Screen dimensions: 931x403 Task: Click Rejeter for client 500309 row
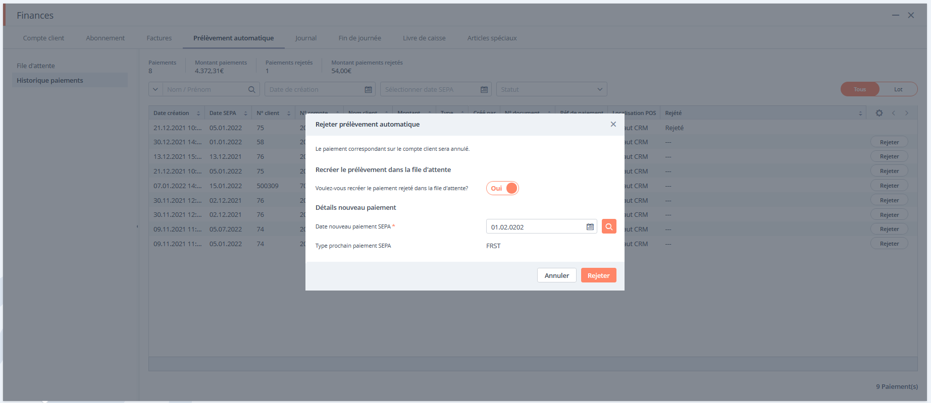[889, 186]
